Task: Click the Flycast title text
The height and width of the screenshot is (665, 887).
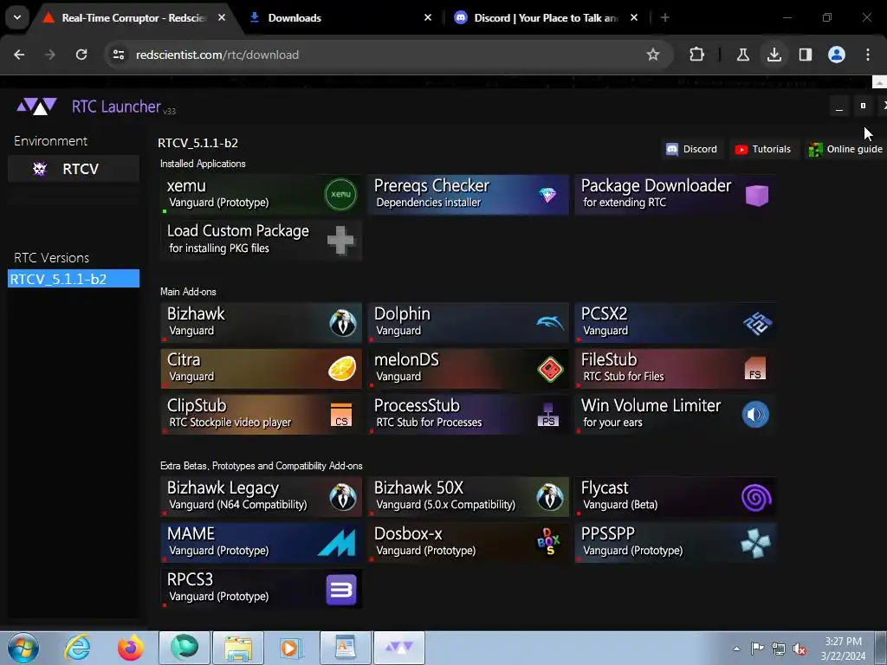Action: [x=605, y=488]
